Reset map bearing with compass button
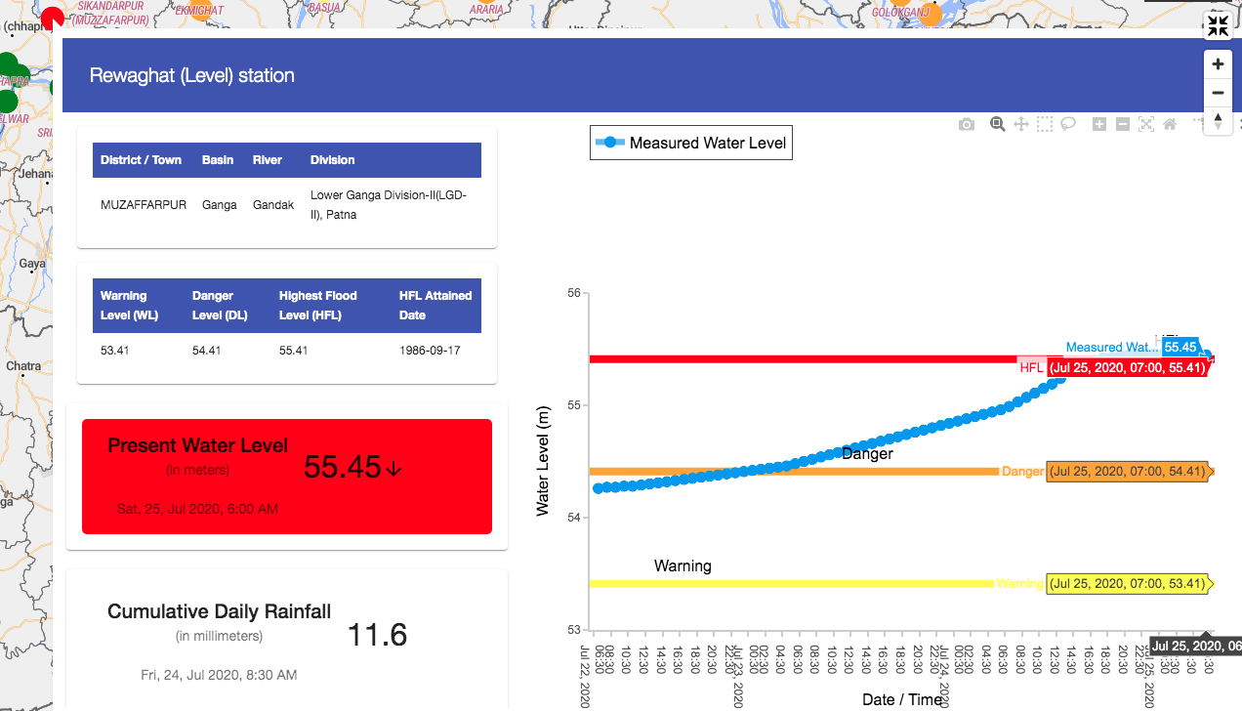1242x711 pixels. 1218,121
